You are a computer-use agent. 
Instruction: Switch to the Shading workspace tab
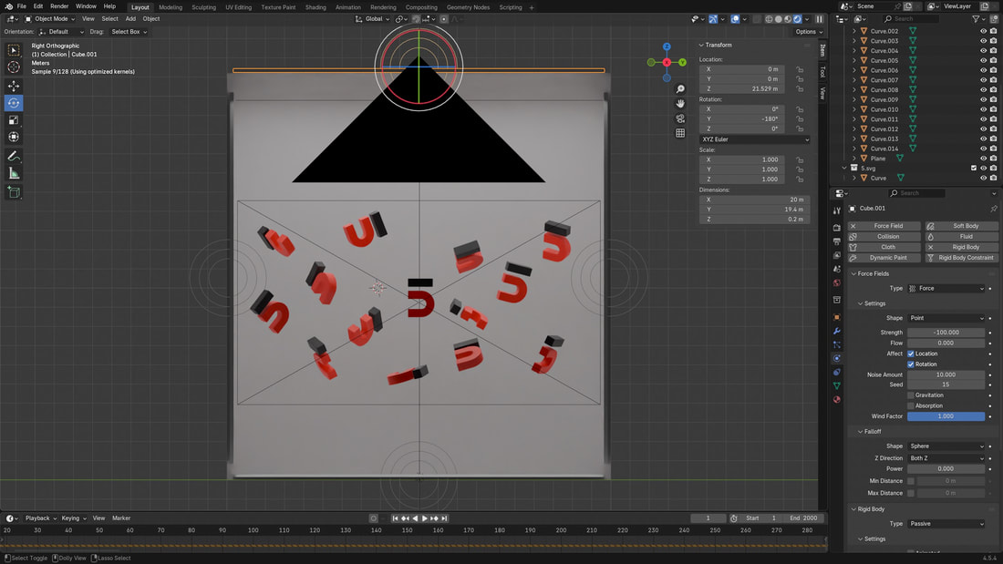[x=315, y=7]
